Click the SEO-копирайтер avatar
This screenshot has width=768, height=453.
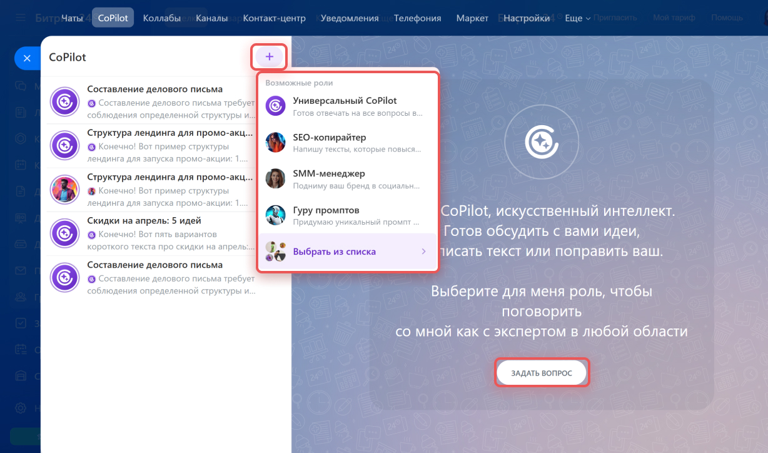(x=276, y=143)
